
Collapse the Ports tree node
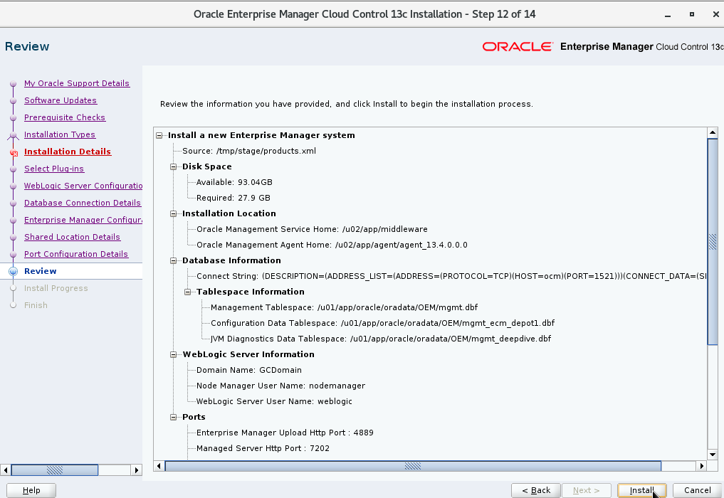[x=174, y=417]
